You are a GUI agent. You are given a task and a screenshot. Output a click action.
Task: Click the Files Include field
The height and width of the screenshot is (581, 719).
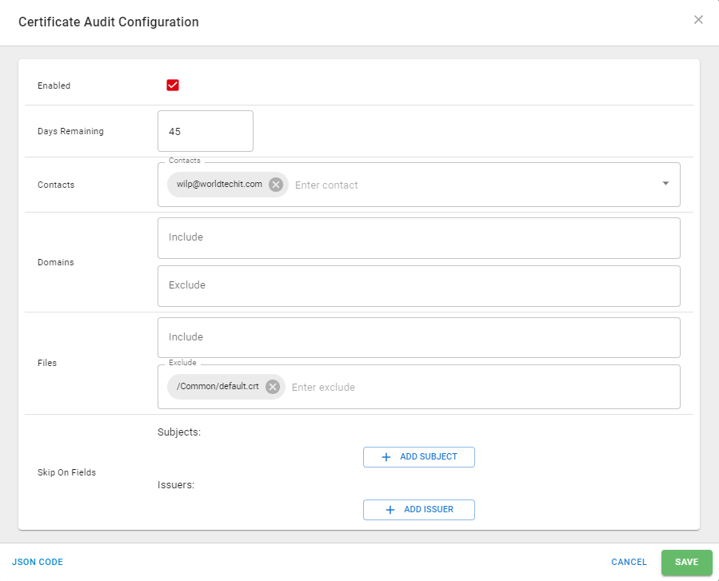pos(418,337)
